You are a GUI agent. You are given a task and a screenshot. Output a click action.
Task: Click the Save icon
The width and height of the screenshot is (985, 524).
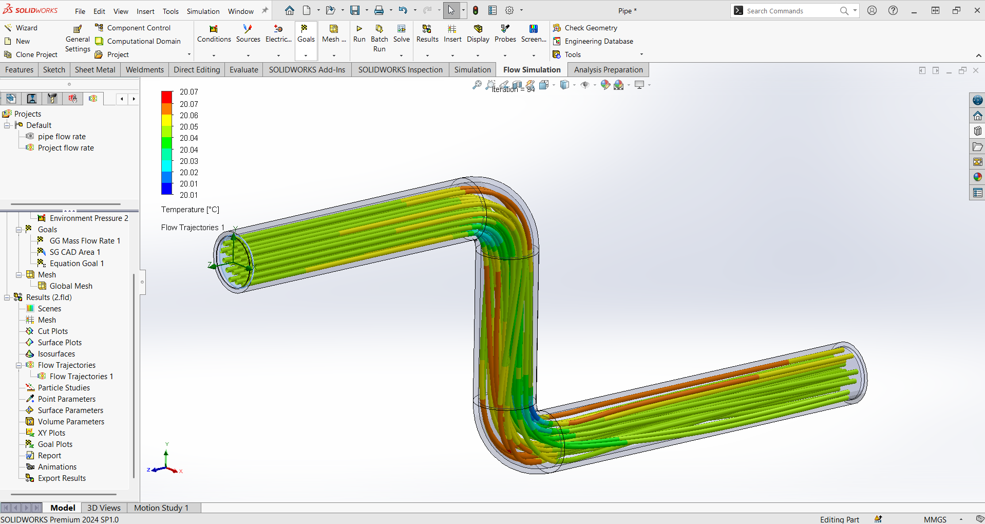(355, 10)
